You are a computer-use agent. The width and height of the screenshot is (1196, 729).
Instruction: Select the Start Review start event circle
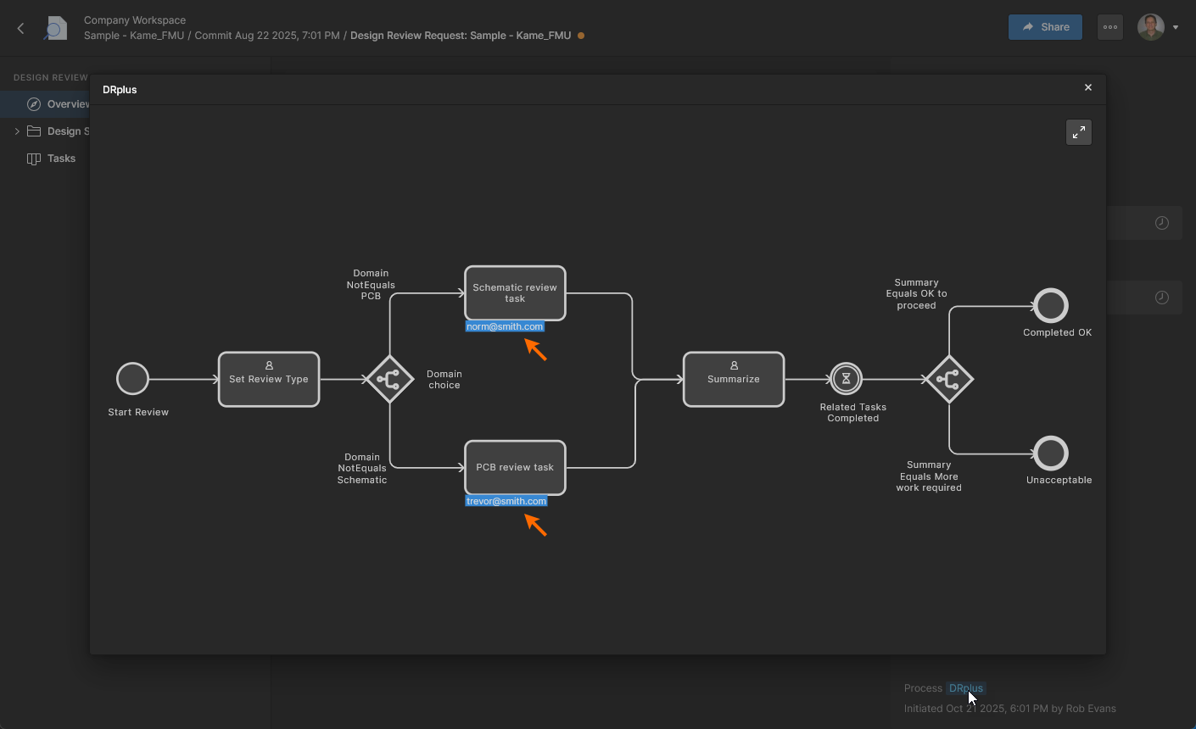tap(132, 378)
